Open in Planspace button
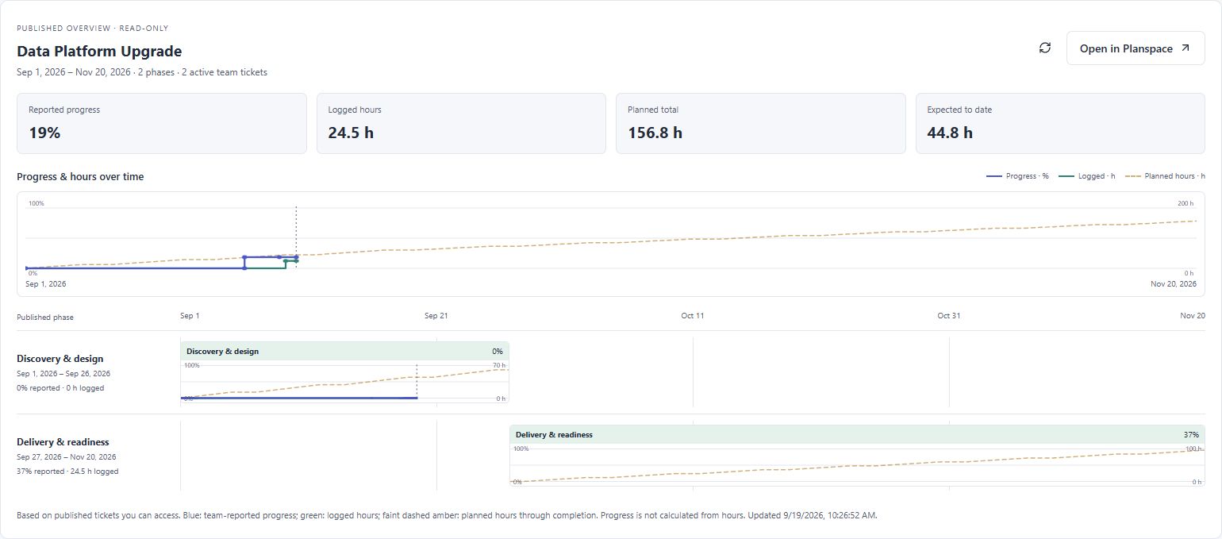The image size is (1222, 539). pos(1136,48)
